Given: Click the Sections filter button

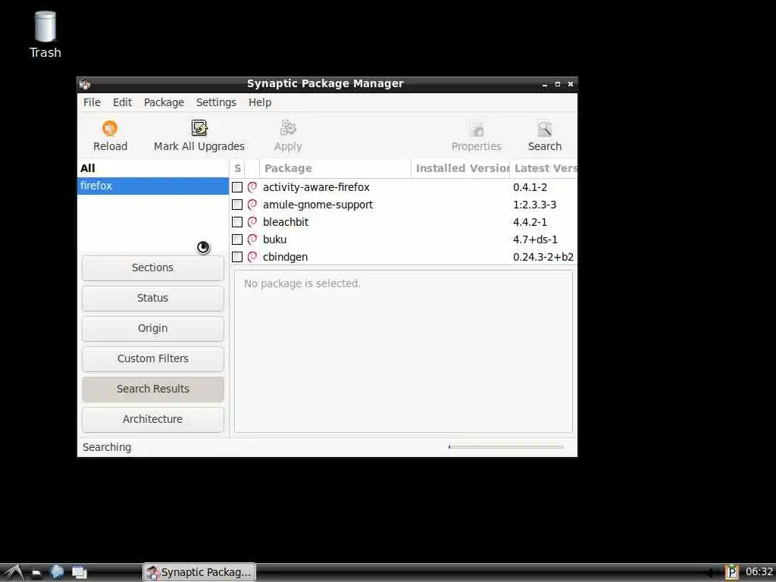Looking at the screenshot, I should point(153,268).
